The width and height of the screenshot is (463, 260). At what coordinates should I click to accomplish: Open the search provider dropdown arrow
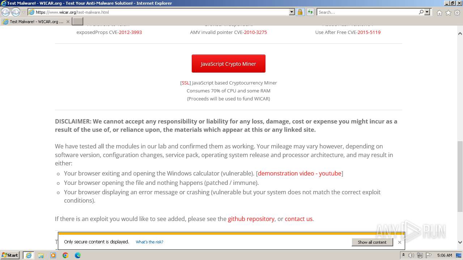[427, 12]
